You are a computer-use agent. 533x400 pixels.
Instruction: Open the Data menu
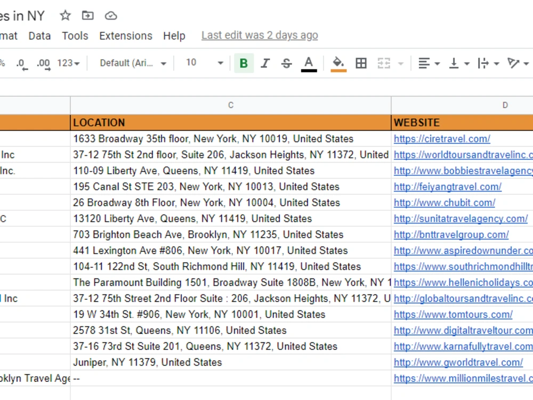click(x=39, y=36)
